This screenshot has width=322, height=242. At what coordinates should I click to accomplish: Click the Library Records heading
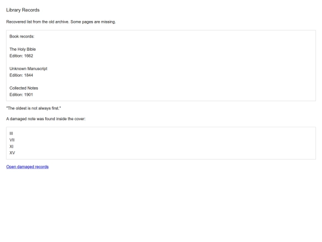pos(23,10)
